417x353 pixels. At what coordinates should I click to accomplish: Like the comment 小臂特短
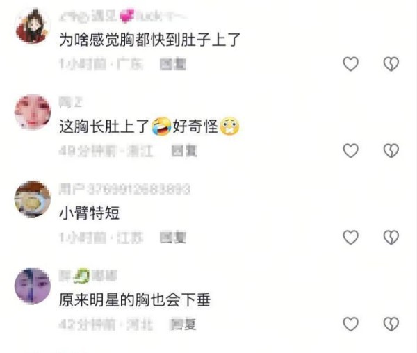point(351,237)
